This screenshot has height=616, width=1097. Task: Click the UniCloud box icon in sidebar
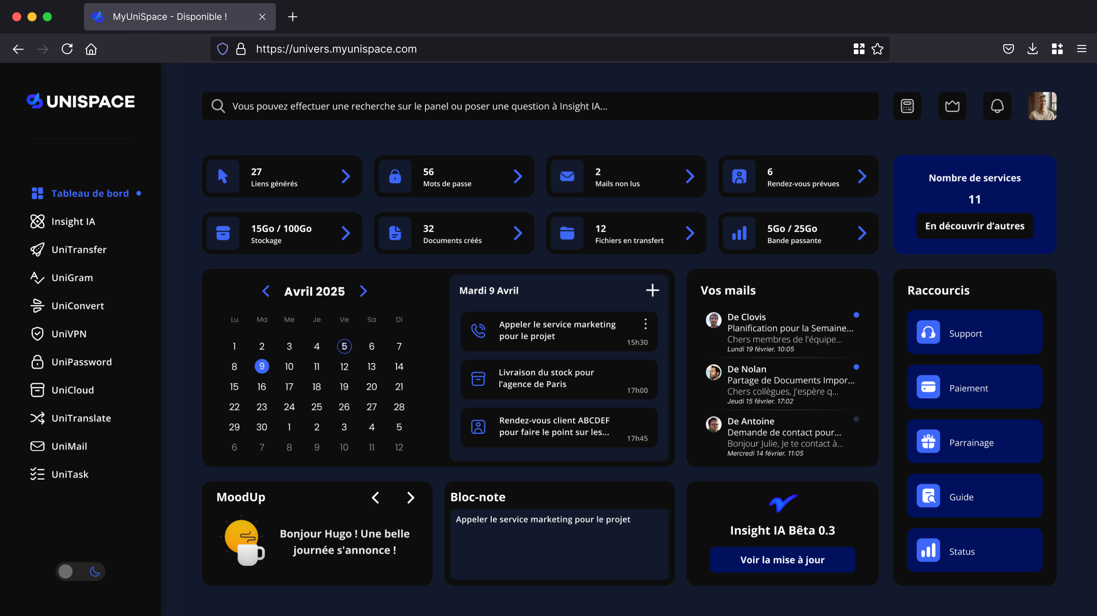pos(37,390)
